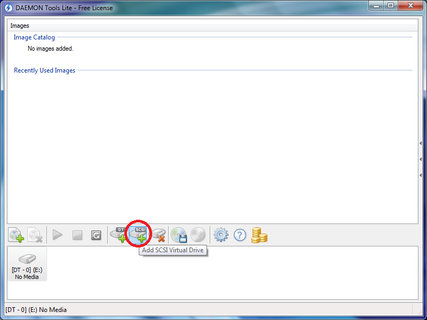Expand middle side panel arrow
The width and height of the screenshot is (427, 320).
421,159
